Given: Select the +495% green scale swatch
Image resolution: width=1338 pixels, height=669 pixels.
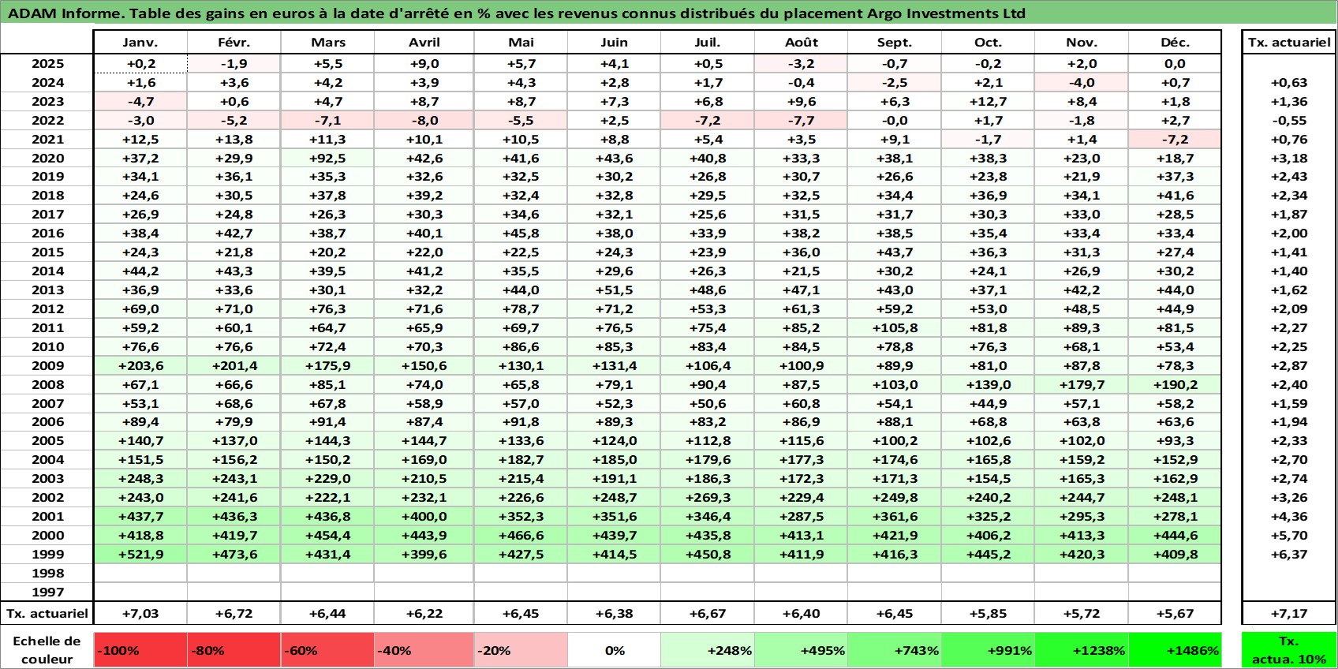Looking at the screenshot, I should (802, 650).
